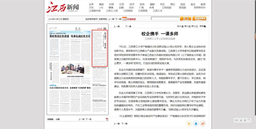This screenshot has height=129, width=256.
Task: Click the search text input field
Action: click(x=165, y=18)
